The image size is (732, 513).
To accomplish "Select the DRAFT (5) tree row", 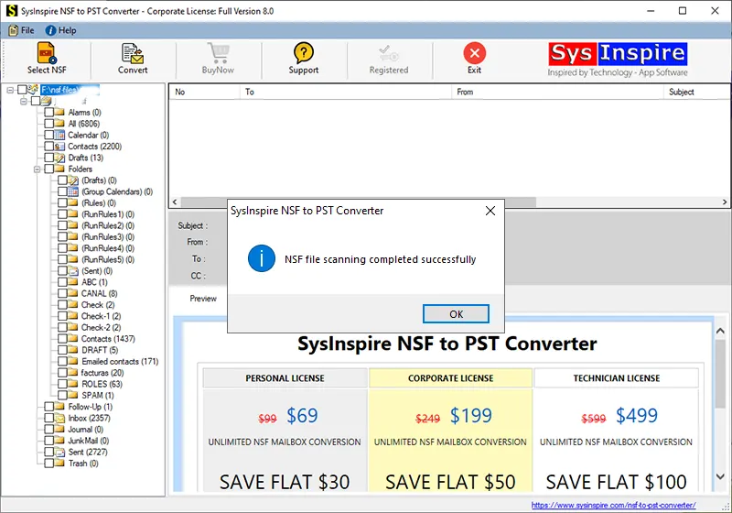I will (100, 350).
